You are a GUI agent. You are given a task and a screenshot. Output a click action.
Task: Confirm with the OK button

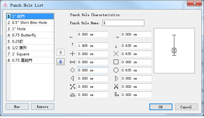click(x=161, y=107)
